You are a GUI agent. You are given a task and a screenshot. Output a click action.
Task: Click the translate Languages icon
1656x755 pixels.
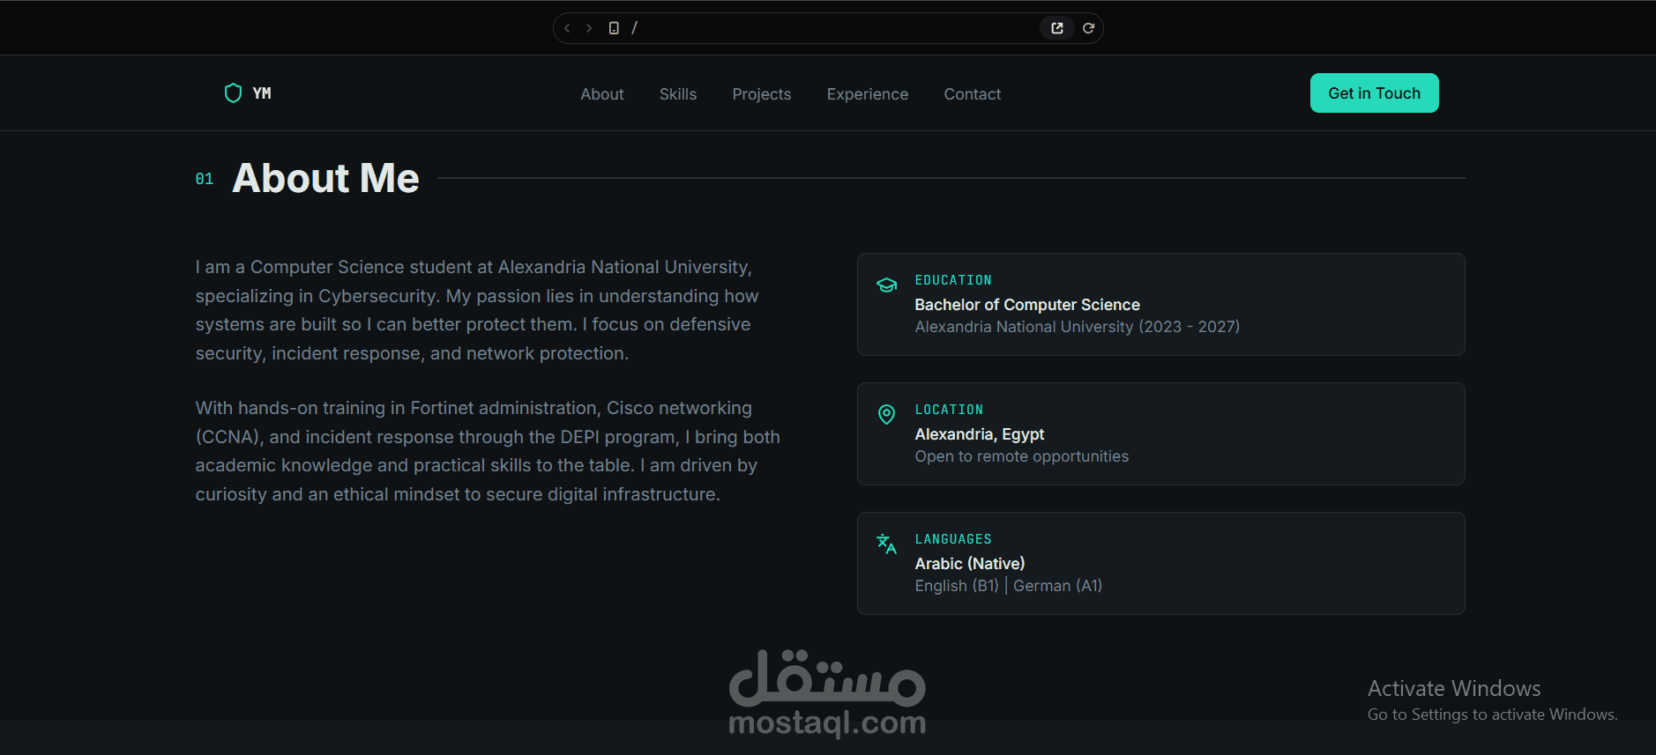point(886,544)
